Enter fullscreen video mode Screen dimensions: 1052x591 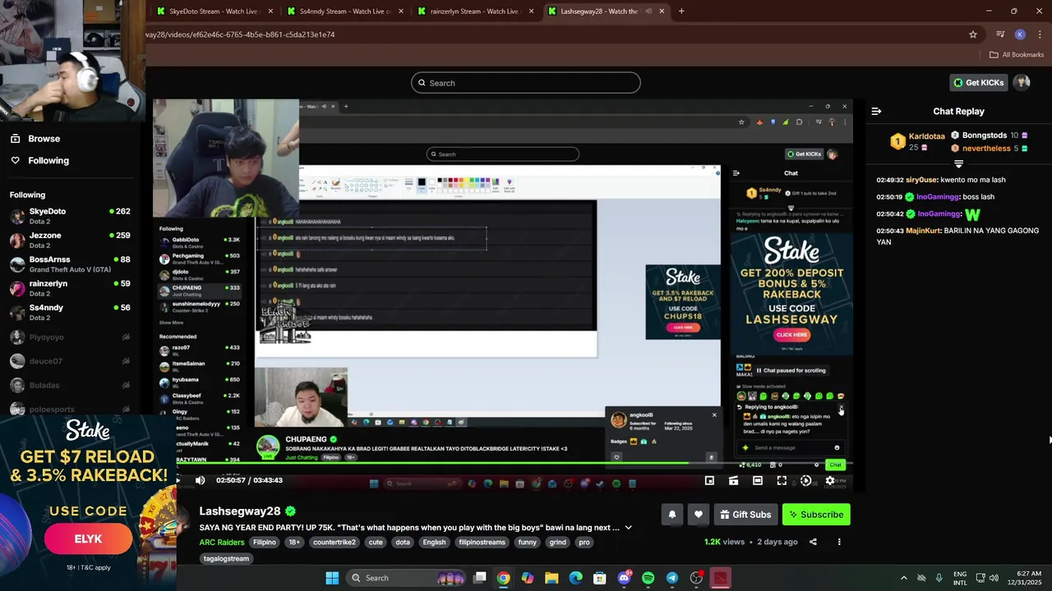point(782,480)
